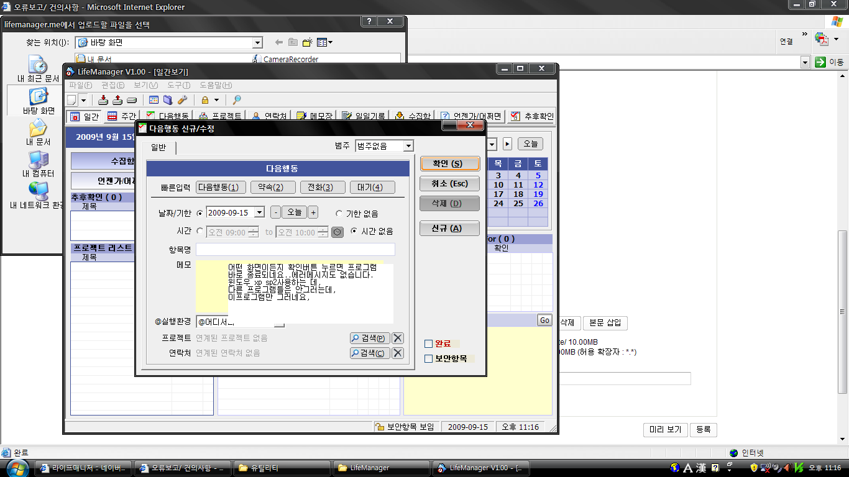Click the 전화(3) quick input button

[x=323, y=188]
